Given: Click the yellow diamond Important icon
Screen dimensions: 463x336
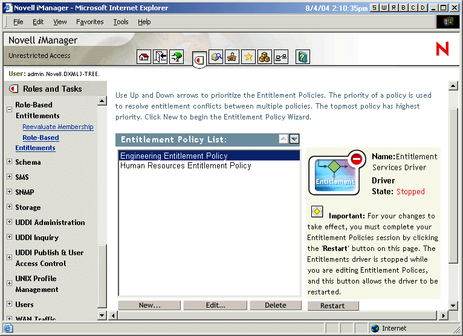Looking at the screenshot, I should pos(317,212).
